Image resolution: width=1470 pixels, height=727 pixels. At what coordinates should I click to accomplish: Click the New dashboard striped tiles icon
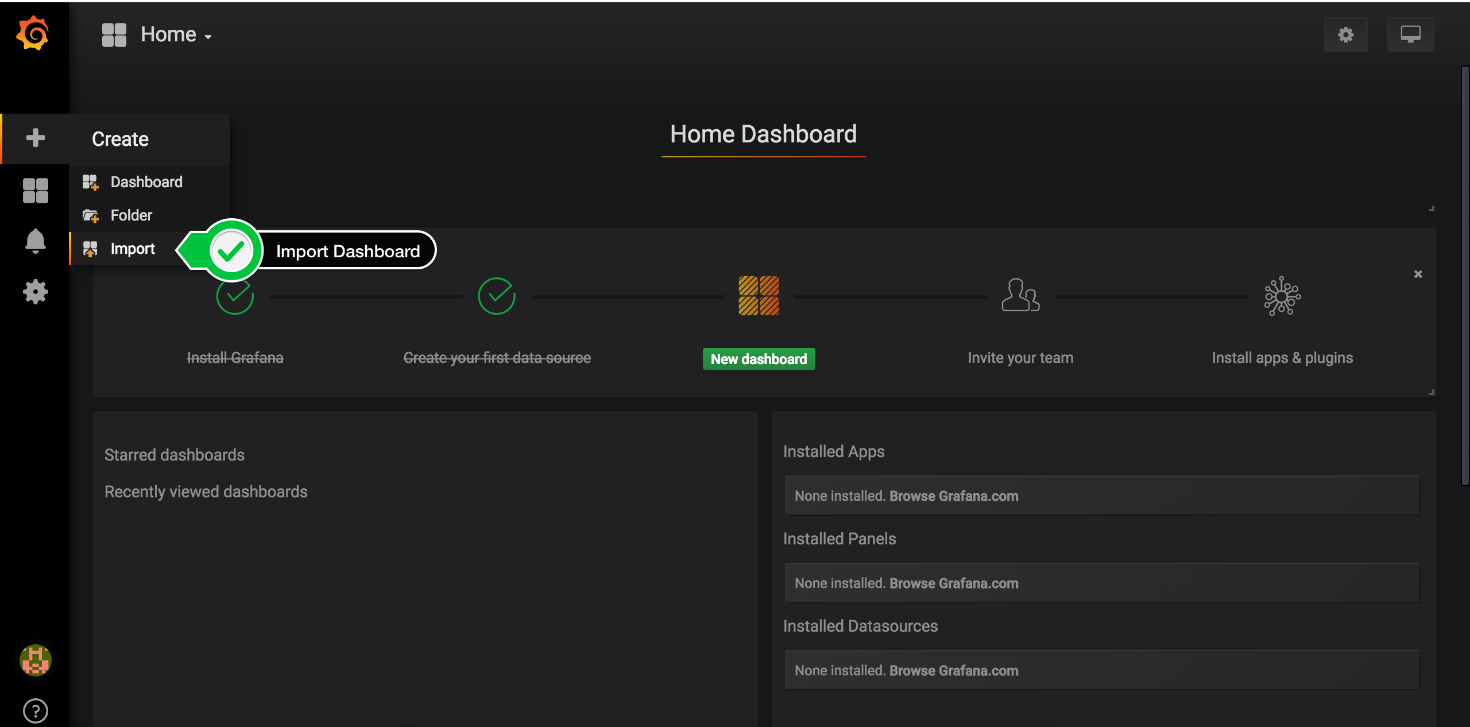point(759,296)
